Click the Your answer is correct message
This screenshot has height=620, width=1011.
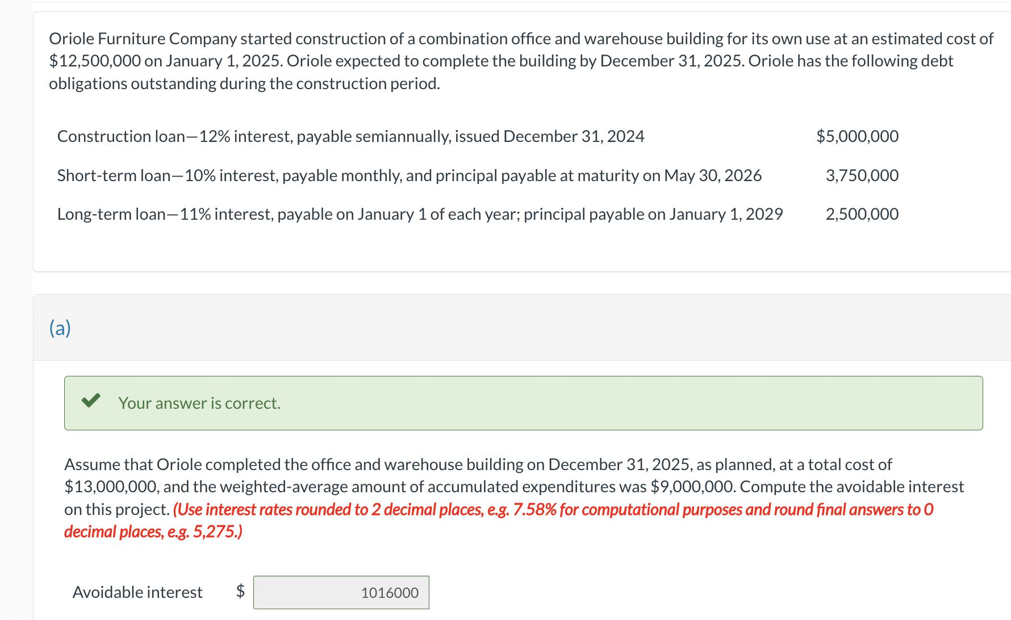tap(199, 403)
